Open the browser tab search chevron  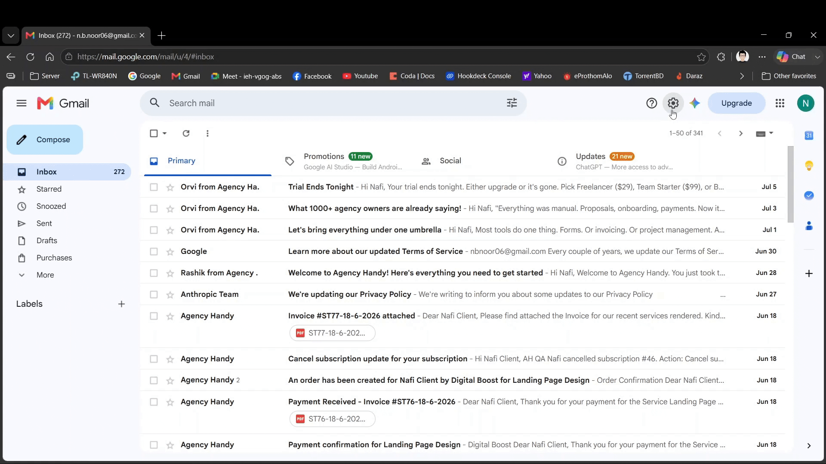(11, 36)
